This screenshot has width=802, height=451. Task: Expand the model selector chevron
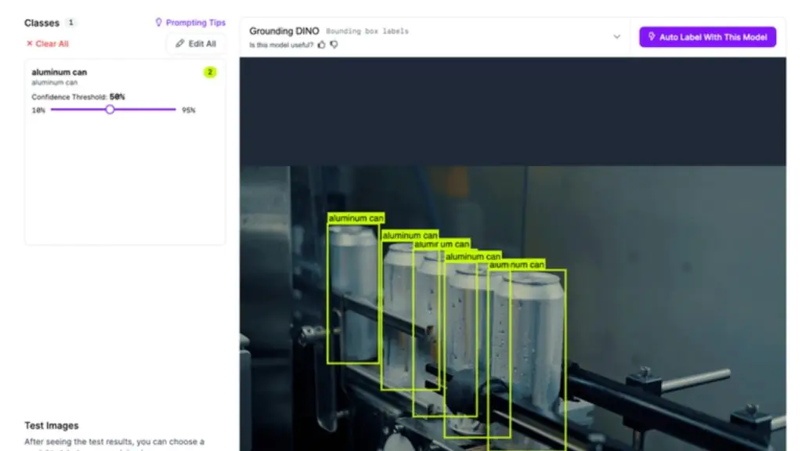tap(616, 37)
